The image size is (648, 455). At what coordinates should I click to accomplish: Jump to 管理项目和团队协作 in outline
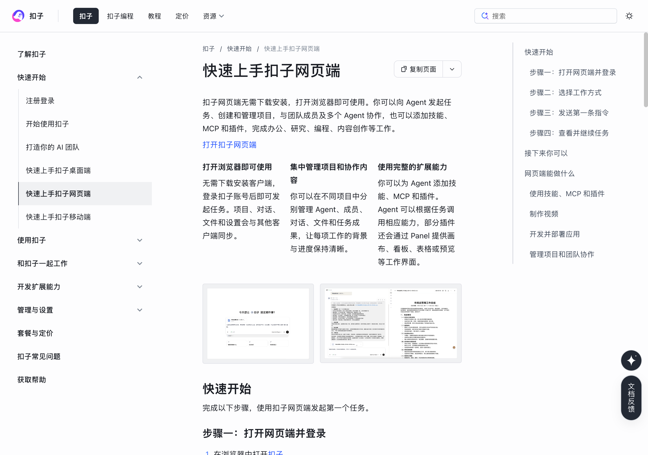[x=562, y=254]
